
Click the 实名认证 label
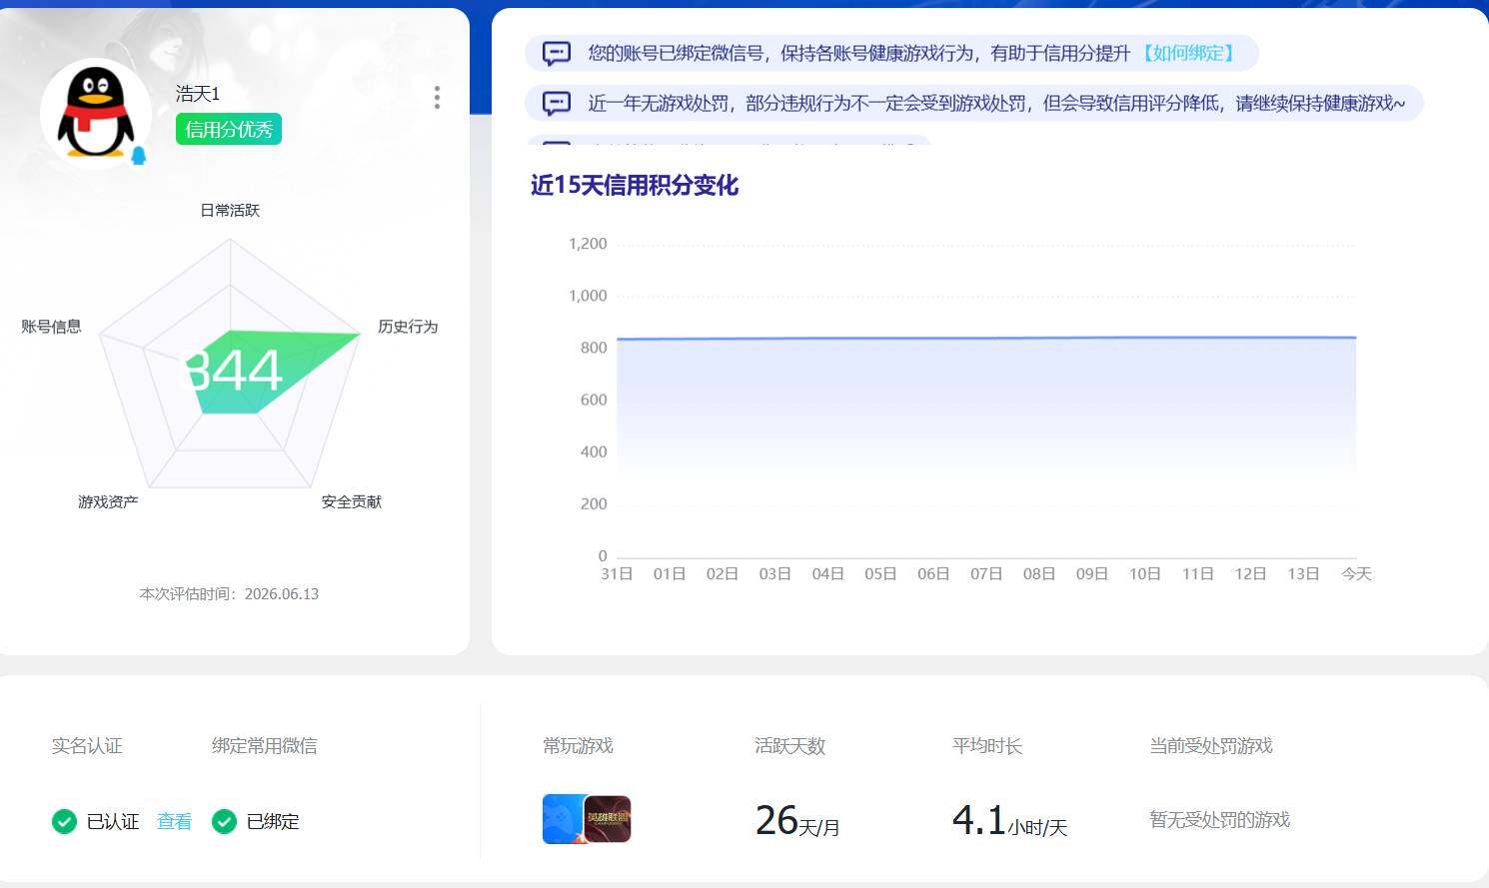pos(87,746)
